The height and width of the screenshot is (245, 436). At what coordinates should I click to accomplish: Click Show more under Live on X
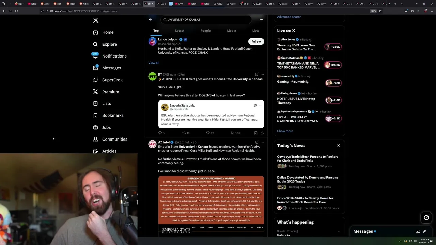[x=285, y=131]
